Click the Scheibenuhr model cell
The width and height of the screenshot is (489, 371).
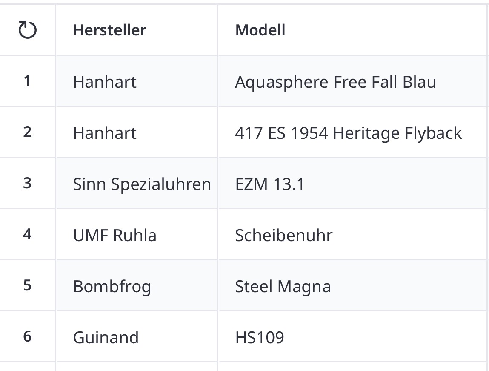pyautogui.click(x=283, y=235)
